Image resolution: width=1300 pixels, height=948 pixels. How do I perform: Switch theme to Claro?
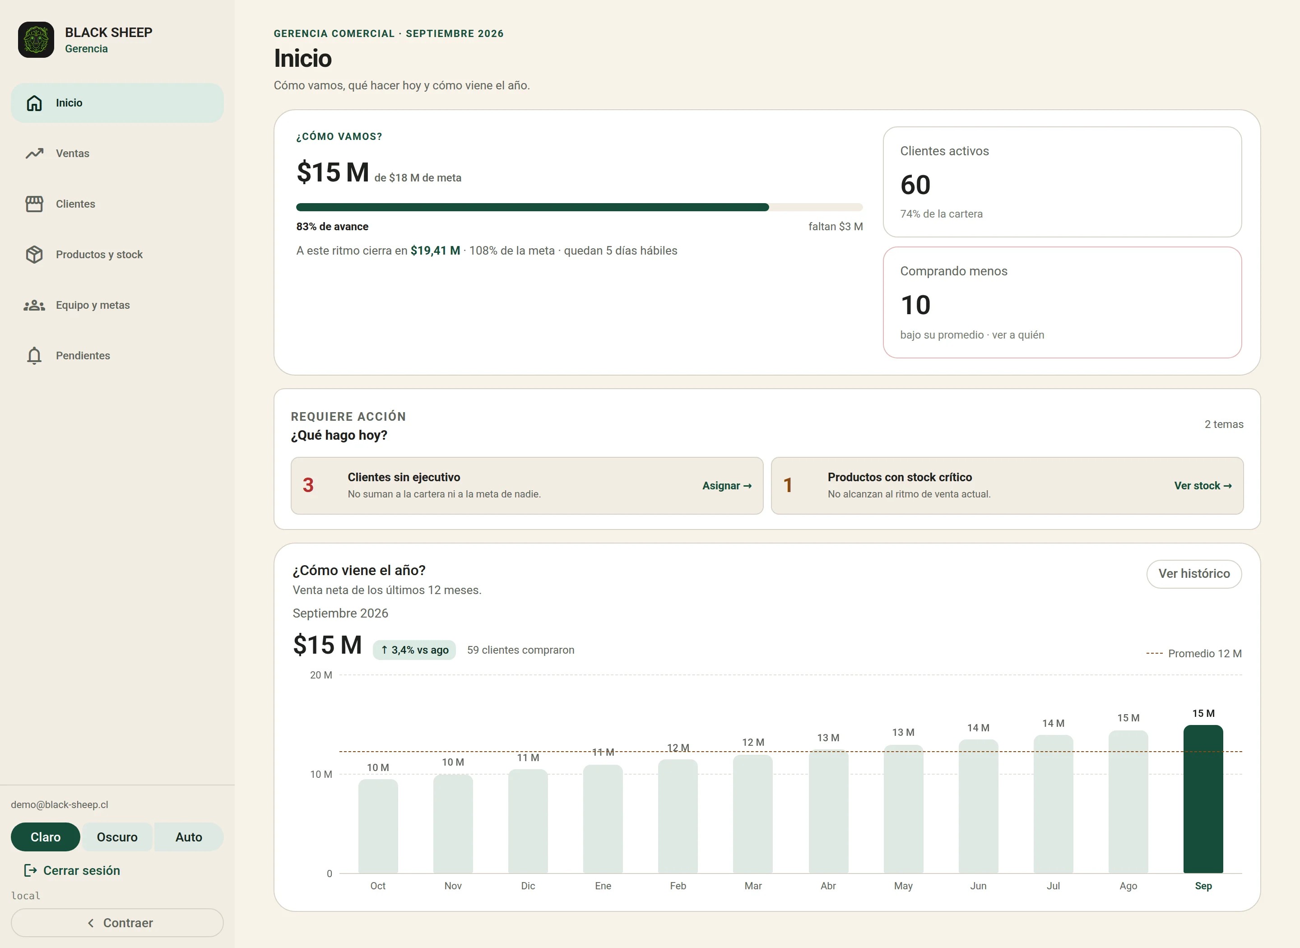(x=45, y=836)
